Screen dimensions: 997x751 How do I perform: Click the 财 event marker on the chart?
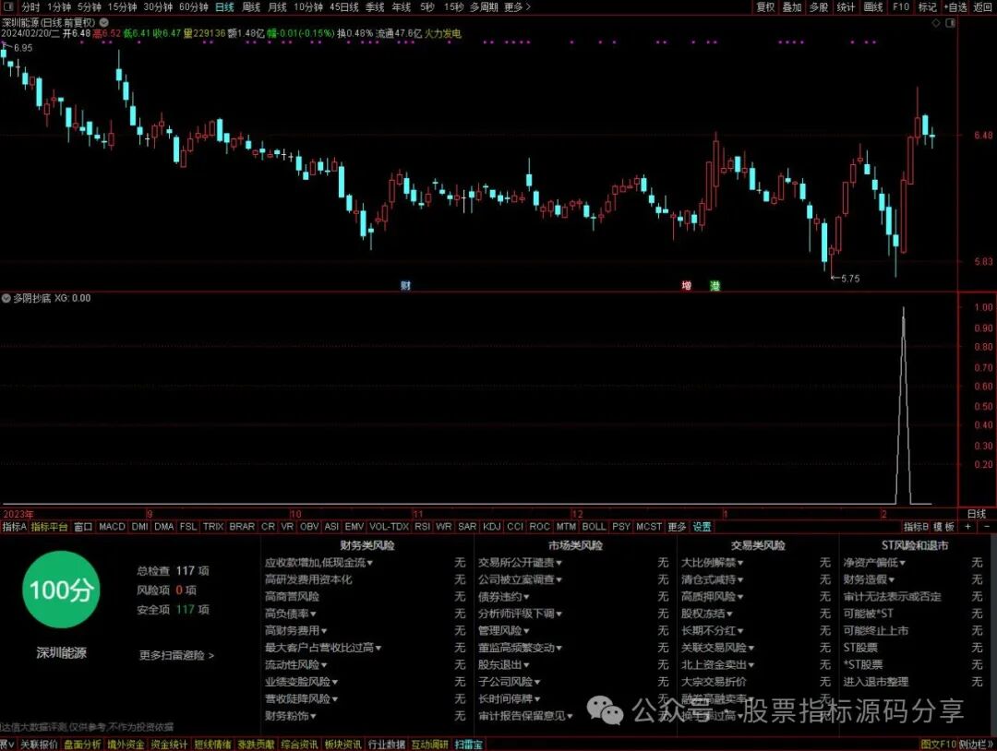point(405,285)
